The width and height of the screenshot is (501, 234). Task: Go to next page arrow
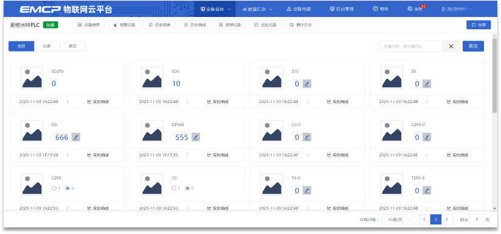click(447, 219)
